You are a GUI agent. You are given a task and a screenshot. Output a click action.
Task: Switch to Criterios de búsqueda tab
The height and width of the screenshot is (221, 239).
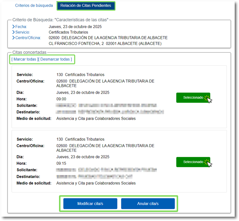coord(33,6)
